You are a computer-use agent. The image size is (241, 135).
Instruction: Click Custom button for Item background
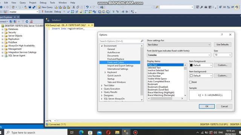[223, 76]
